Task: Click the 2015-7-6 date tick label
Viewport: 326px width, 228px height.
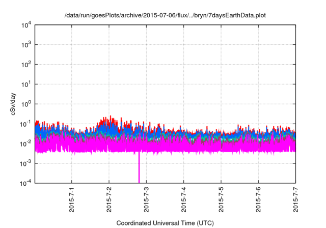Action: click(x=258, y=199)
